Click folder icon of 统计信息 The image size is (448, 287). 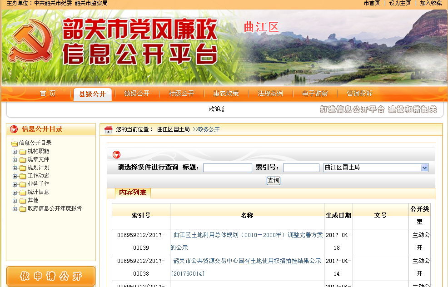coord(23,193)
